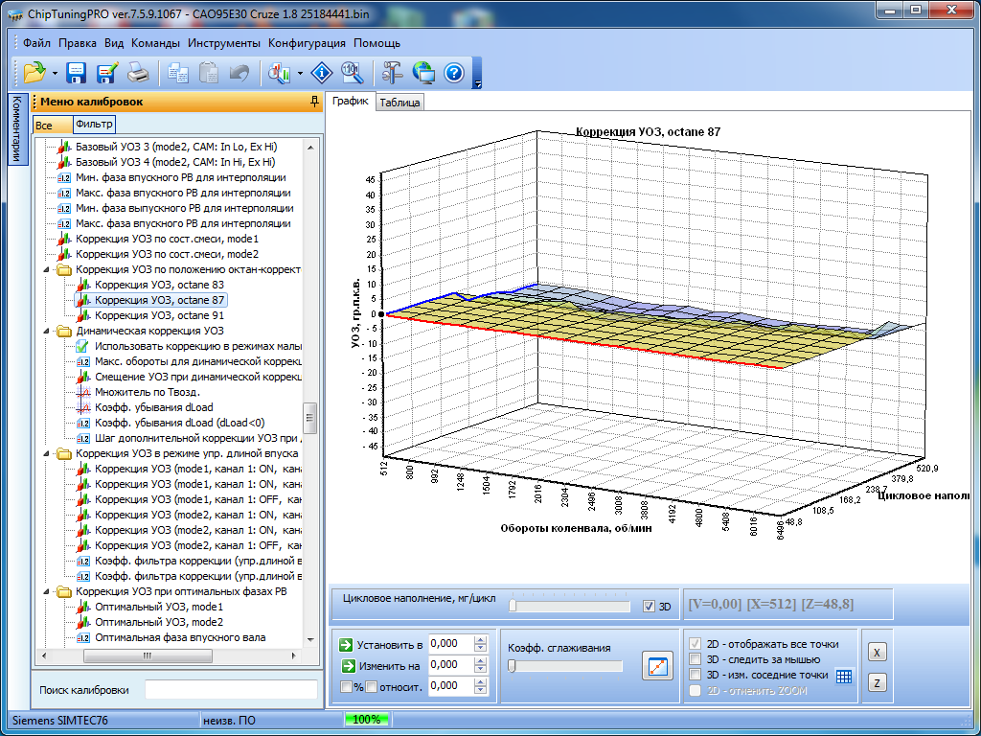
Task: Open dropdown arrow beside open file icon
Action: 56,73
